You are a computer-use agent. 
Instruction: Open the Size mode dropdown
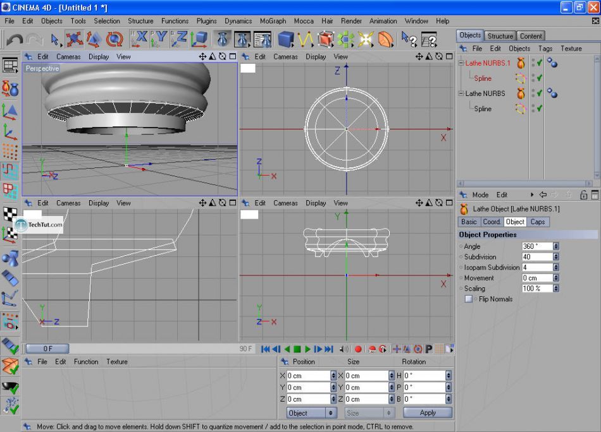pos(369,413)
